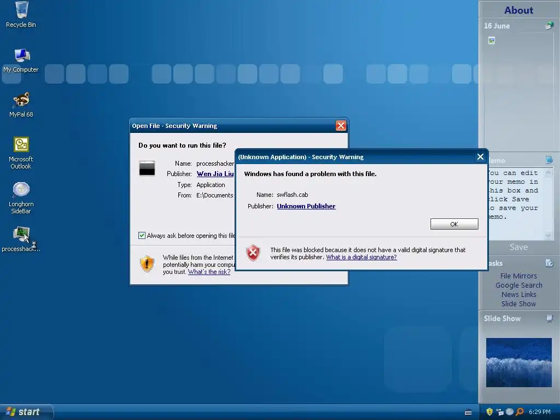Select News Links task link
Viewport: 560px width, 420px height.
[x=518, y=294]
